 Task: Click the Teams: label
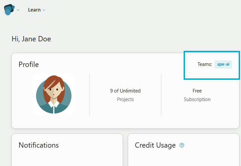click(x=205, y=64)
